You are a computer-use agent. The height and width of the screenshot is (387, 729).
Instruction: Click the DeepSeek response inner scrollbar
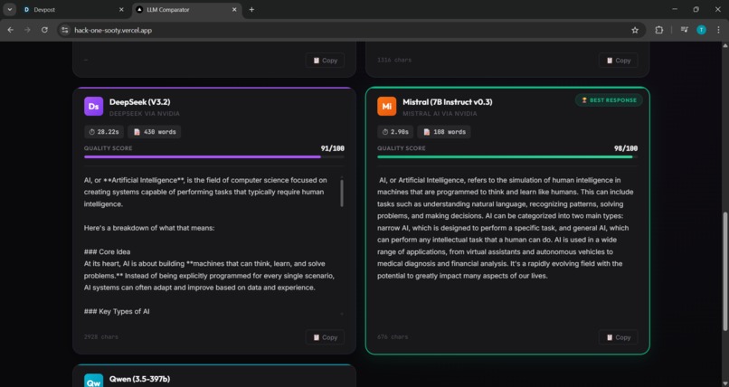point(342,193)
